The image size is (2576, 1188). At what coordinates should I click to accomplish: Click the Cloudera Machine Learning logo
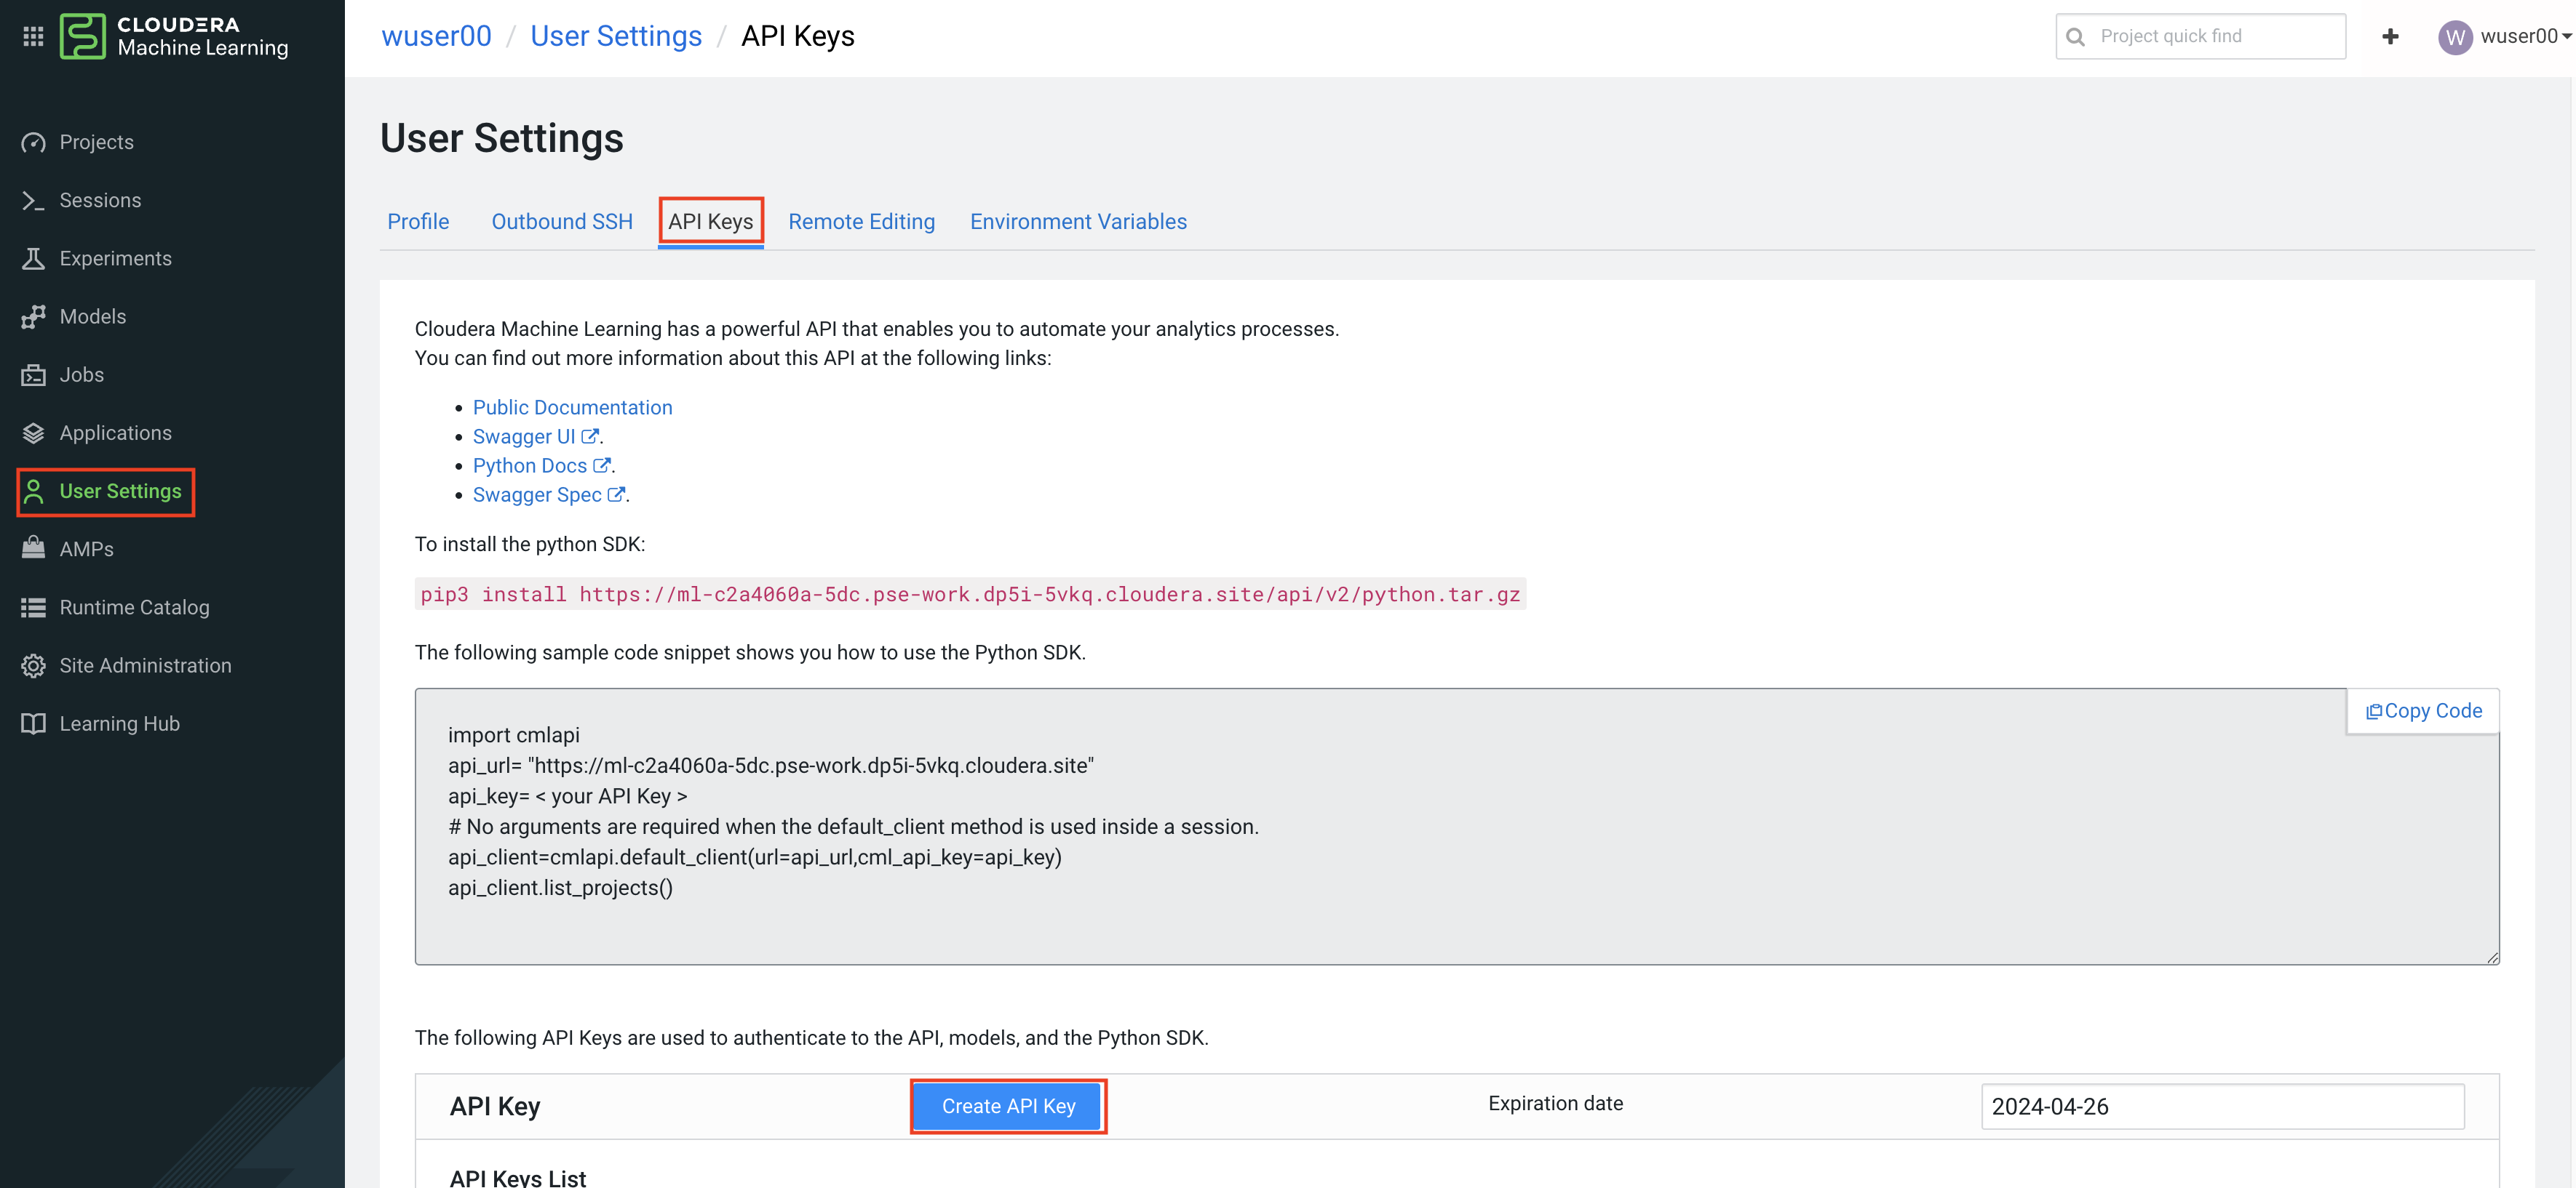[x=174, y=36]
